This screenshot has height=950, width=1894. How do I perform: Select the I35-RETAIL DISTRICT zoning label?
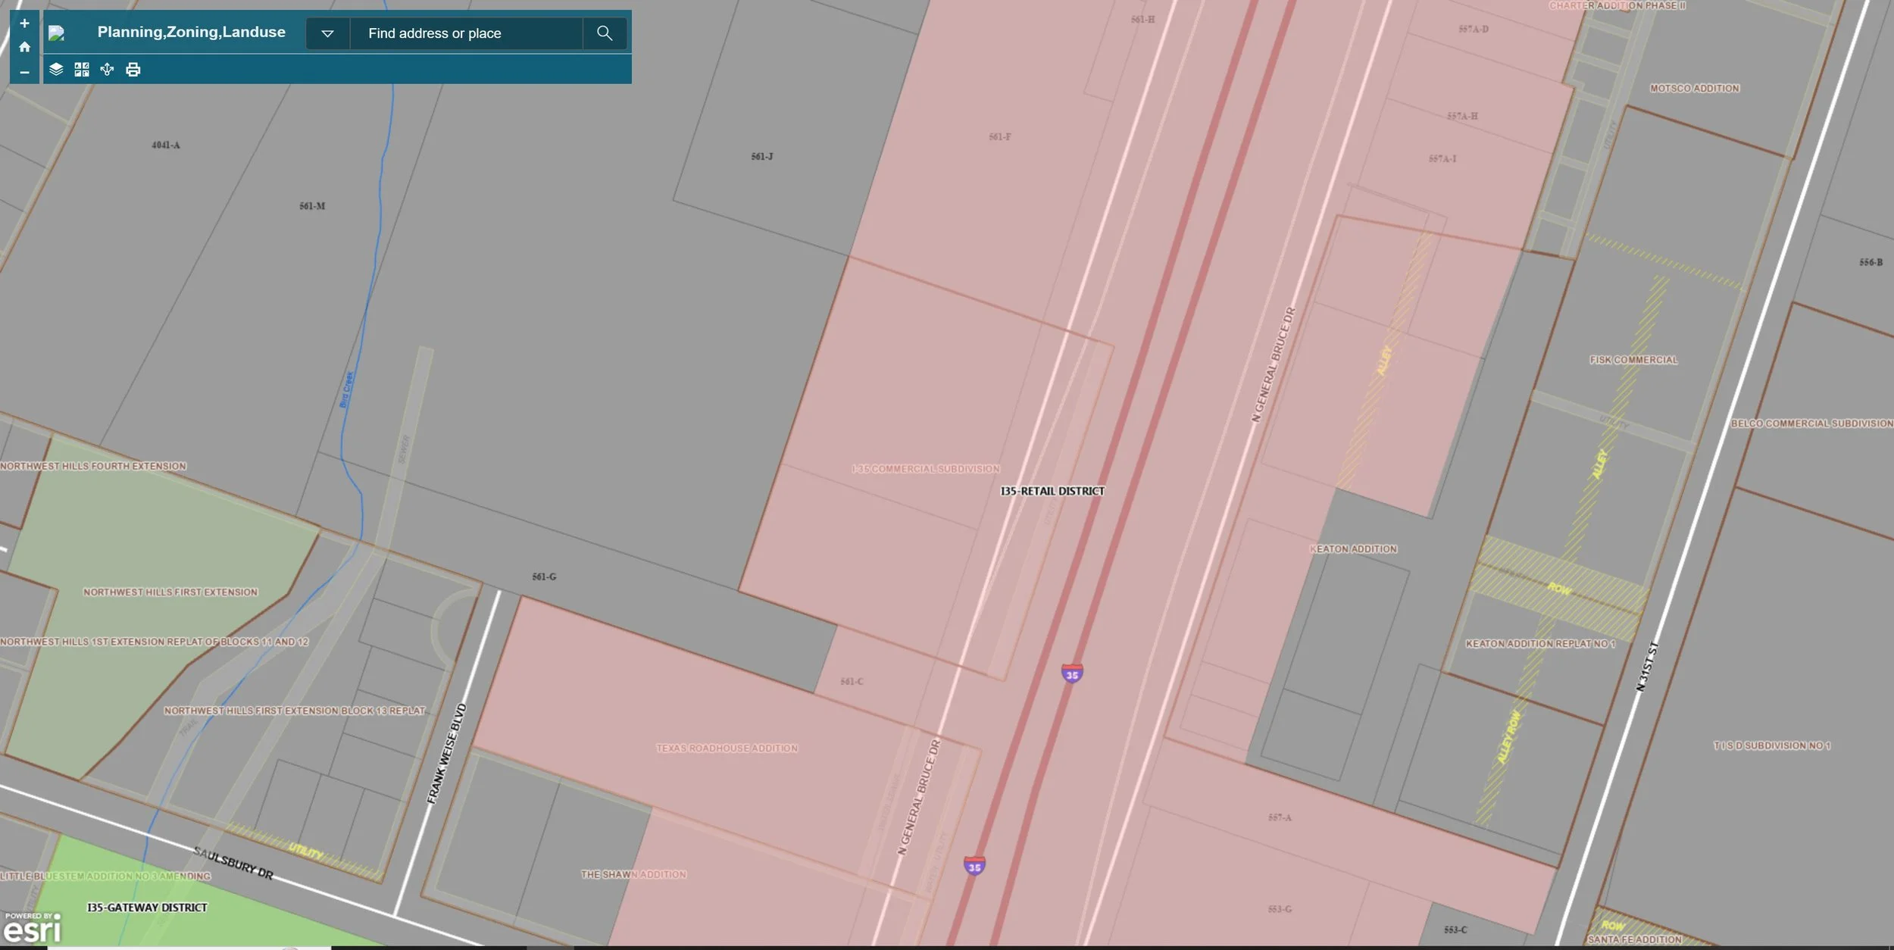coord(1052,491)
